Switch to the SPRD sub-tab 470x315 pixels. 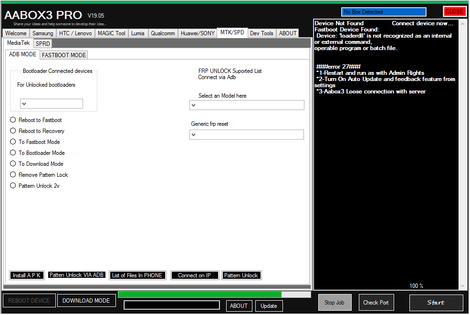click(43, 44)
